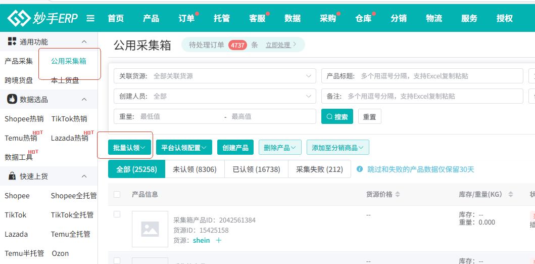This screenshot has height=264, width=535.
Task: Open TikTok热销 in the sidebar
Action: [69, 119]
